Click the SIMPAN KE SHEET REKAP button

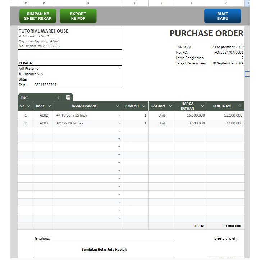[38, 16]
